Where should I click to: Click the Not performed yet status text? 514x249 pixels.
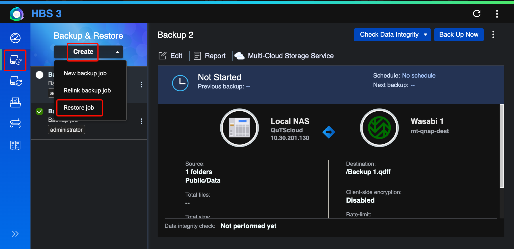coord(249,226)
